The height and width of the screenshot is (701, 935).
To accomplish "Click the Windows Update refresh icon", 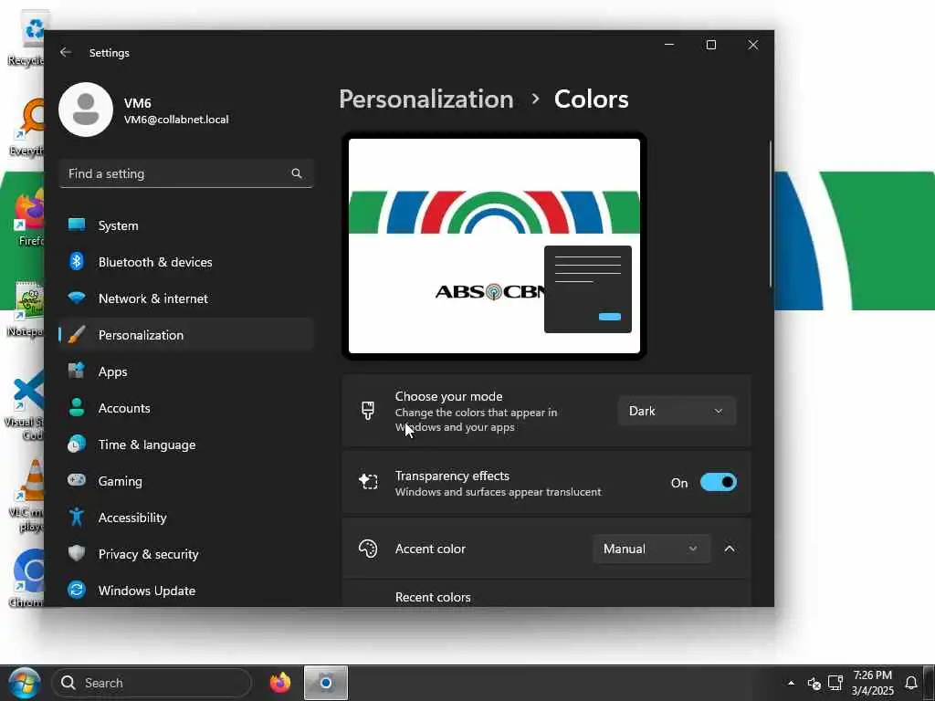I will tap(77, 591).
